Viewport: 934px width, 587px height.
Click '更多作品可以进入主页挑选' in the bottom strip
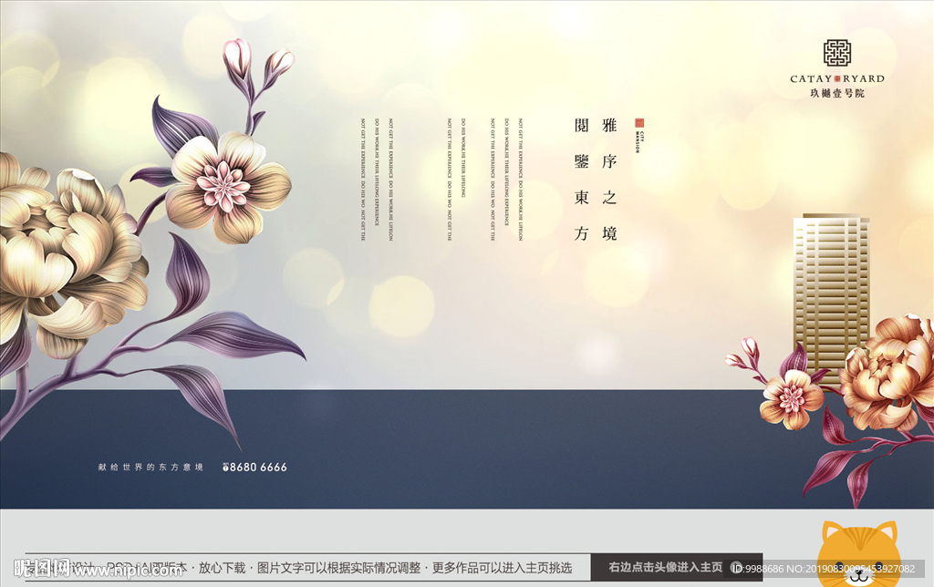(503, 568)
